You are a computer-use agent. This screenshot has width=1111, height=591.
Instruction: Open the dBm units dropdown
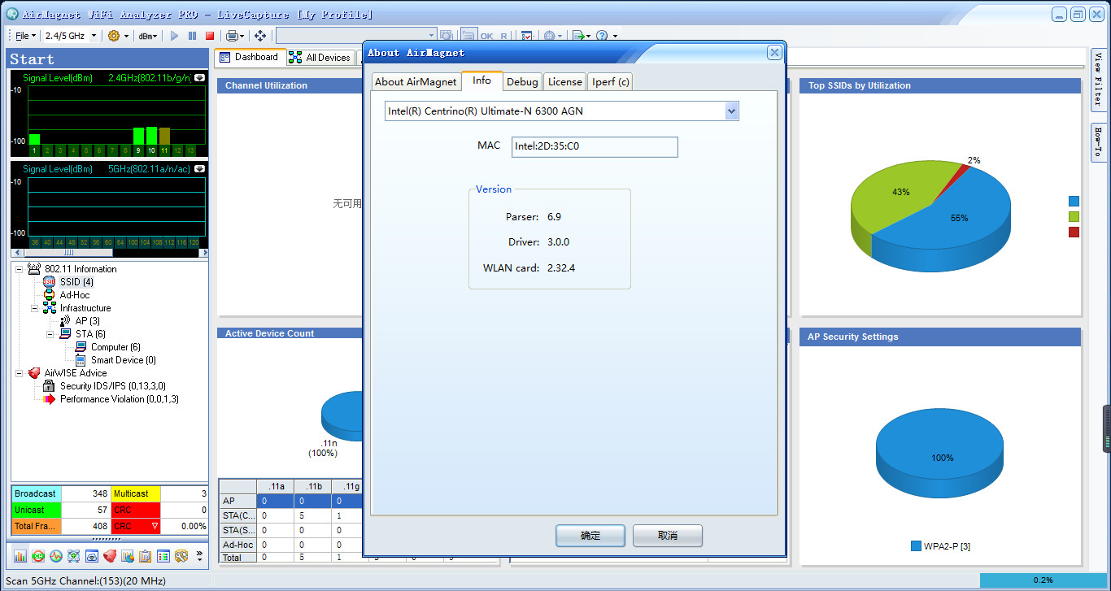(148, 36)
